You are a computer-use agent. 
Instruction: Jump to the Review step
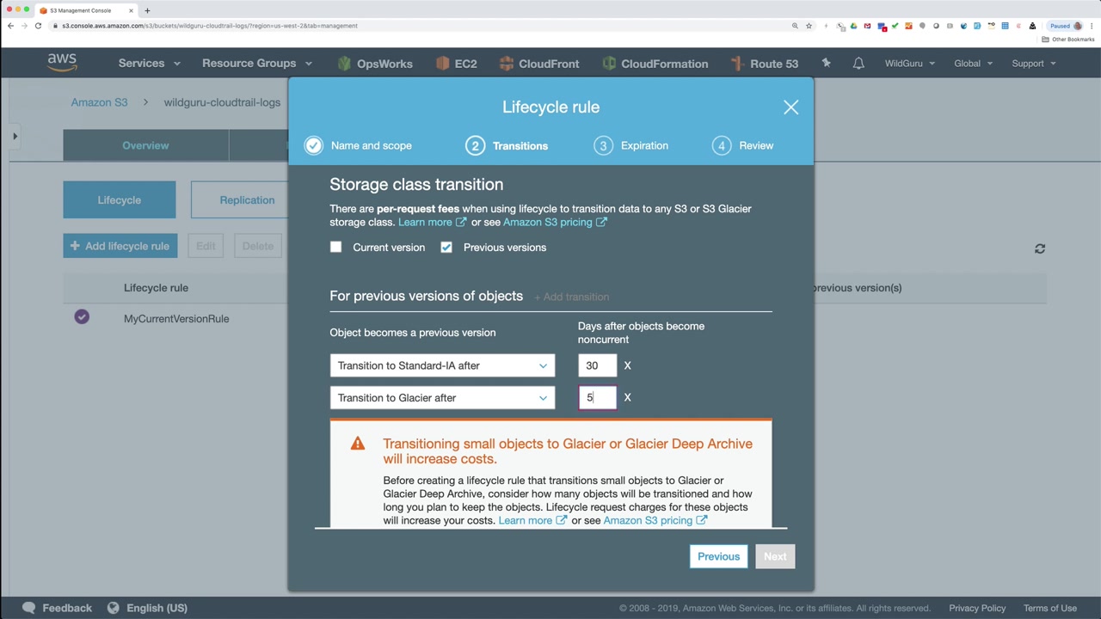[x=743, y=145]
